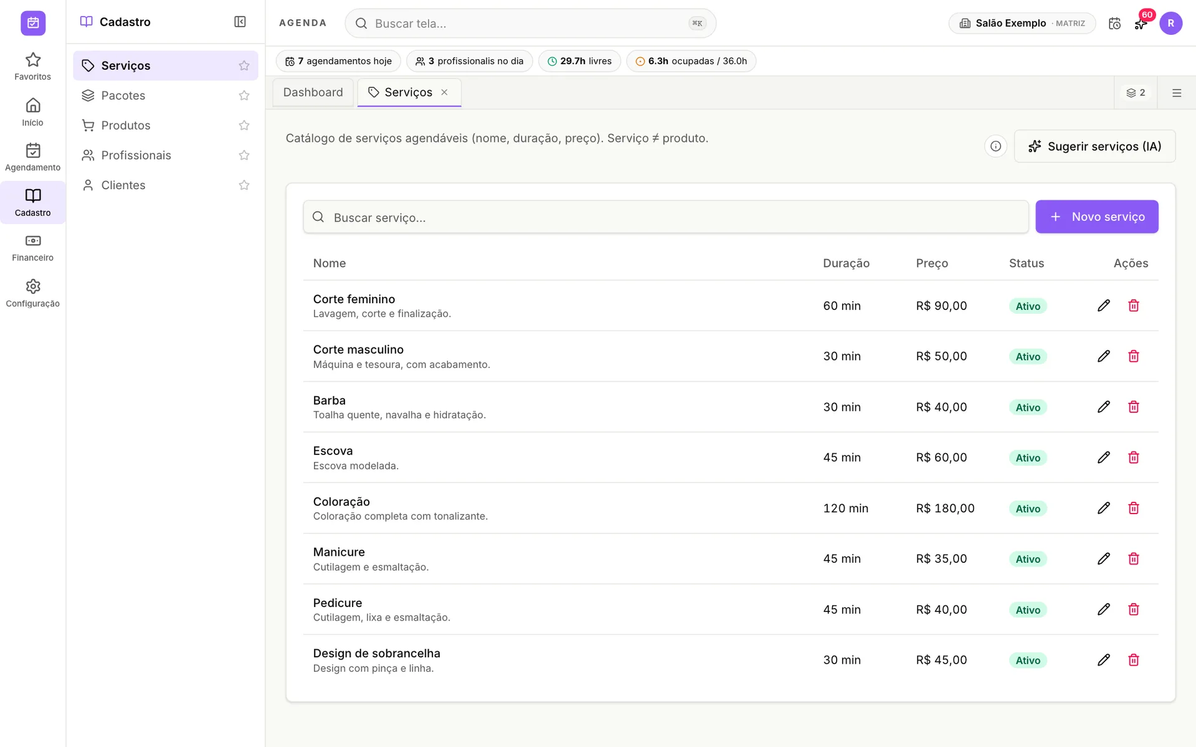The width and height of the screenshot is (1196, 747).
Task: Favorite the Profissionais menu entry
Action: click(244, 155)
